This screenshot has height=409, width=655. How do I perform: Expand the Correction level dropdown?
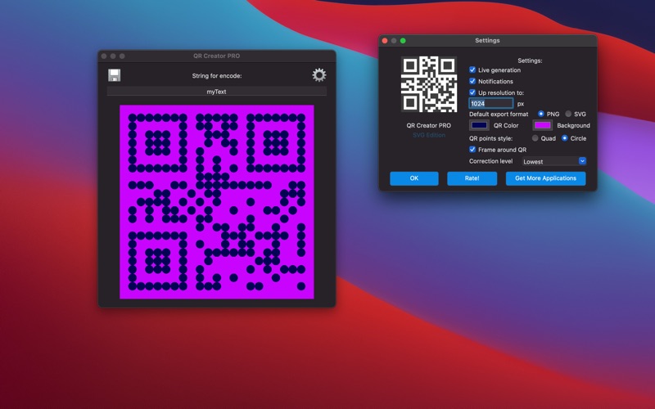point(553,162)
